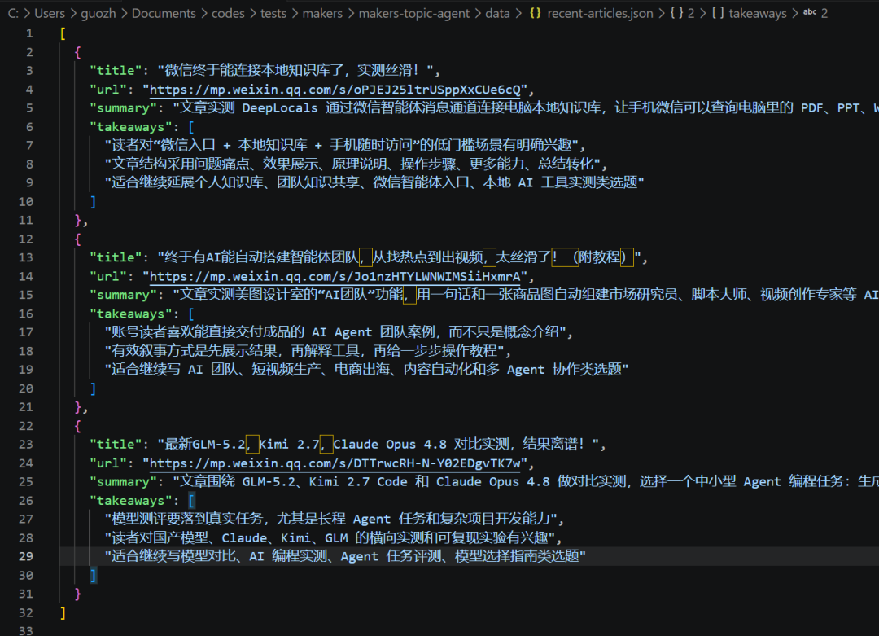
Task: Open the tests breadcrumb segment
Action: pyautogui.click(x=273, y=13)
